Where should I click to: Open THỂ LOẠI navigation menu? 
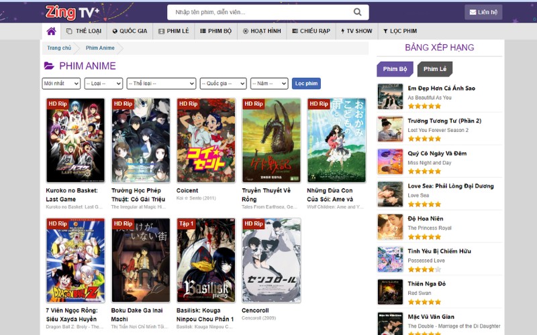tap(84, 31)
